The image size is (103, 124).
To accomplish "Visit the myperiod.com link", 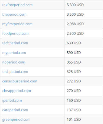I will click(14, 53).
